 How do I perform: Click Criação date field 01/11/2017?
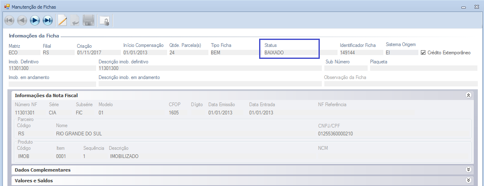[99, 52]
